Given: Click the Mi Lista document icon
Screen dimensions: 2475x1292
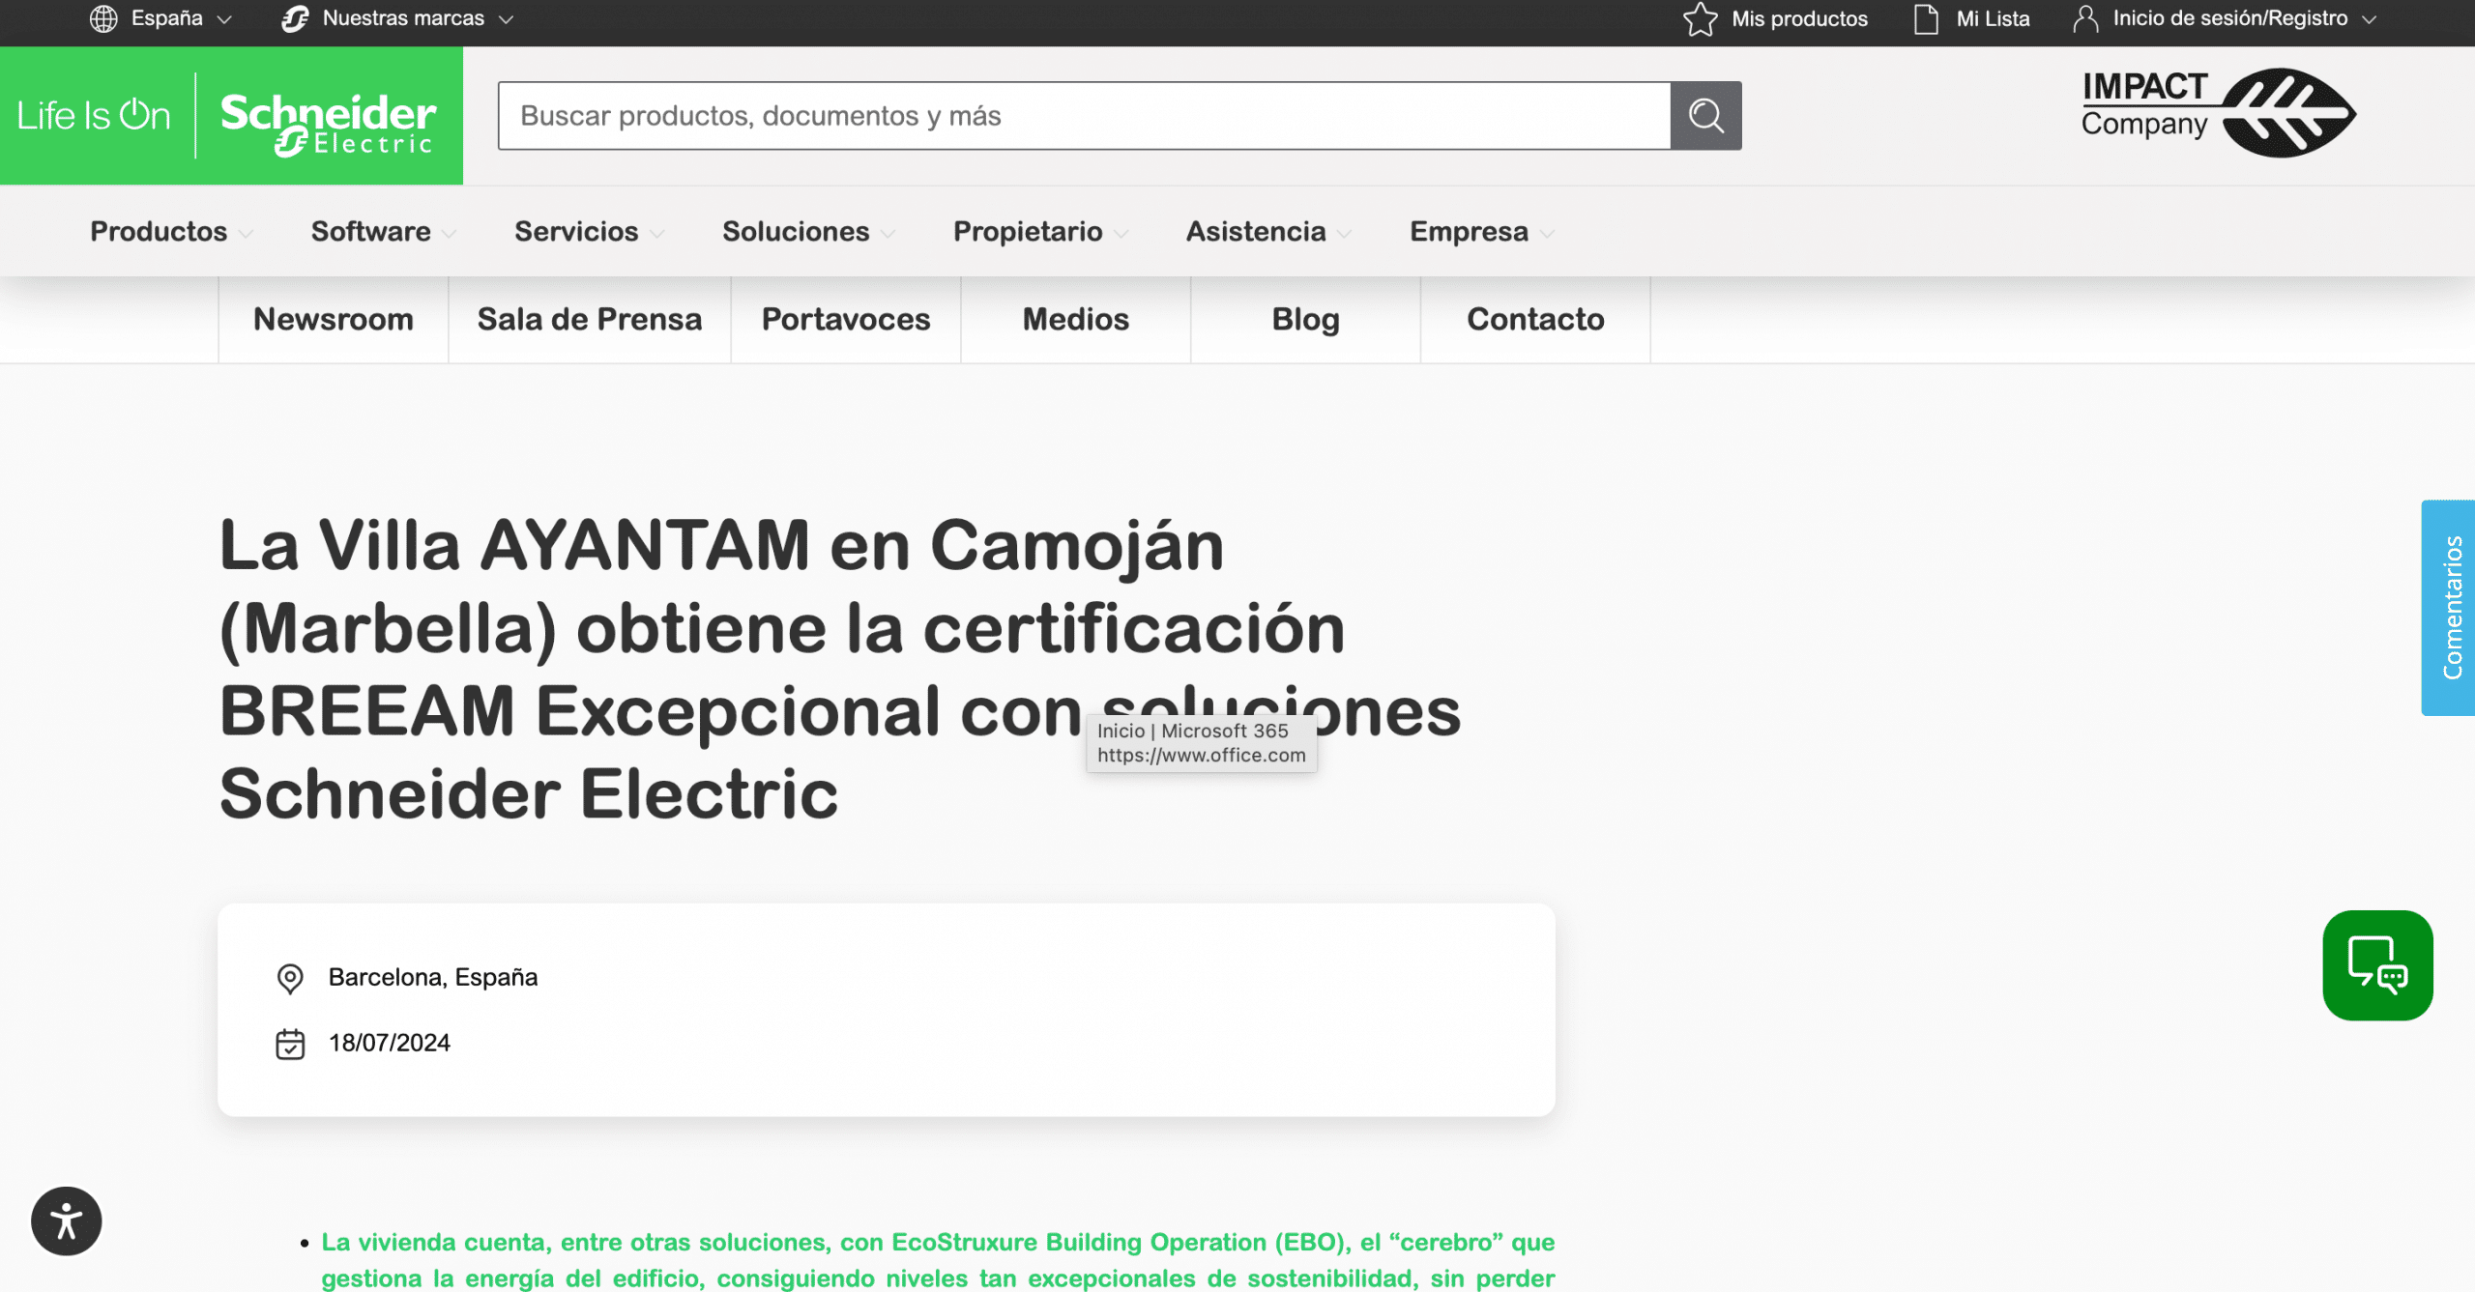Looking at the screenshot, I should click(1926, 18).
